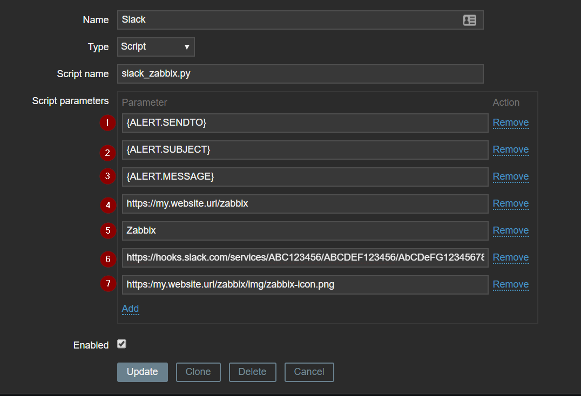Screen dimensions: 581x396
Task: Remove the {ALERT.SENDTO} parameter
Action: click(511, 123)
